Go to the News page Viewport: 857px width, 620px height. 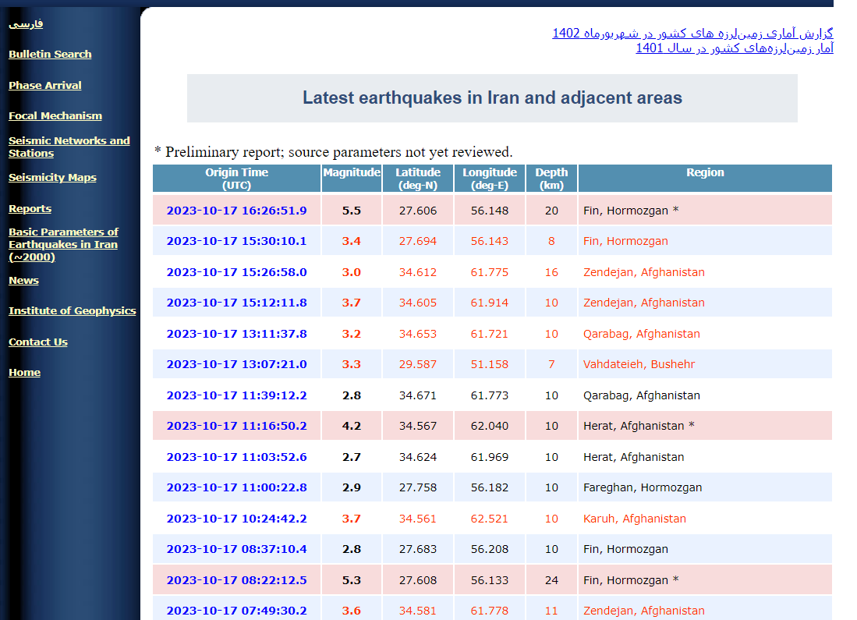coord(23,280)
